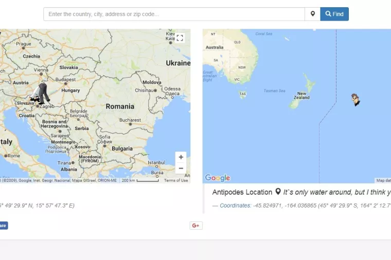The width and height of the screenshot is (391, 260).
Task: Click the Romania label on the map
Action: click(120, 106)
